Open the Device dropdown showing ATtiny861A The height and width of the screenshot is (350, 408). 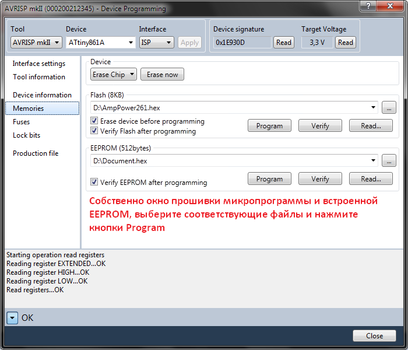coord(101,43)
